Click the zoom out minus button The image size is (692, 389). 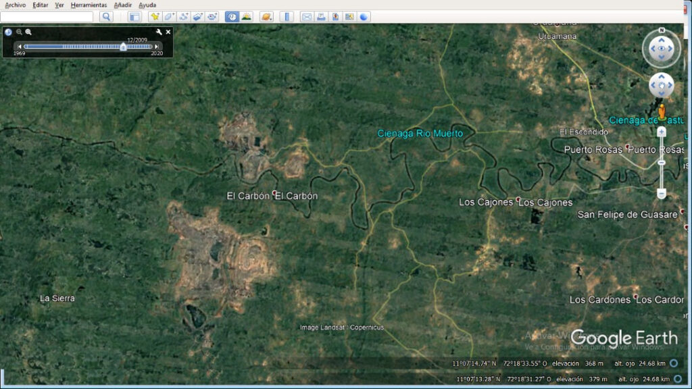point(661,194)
